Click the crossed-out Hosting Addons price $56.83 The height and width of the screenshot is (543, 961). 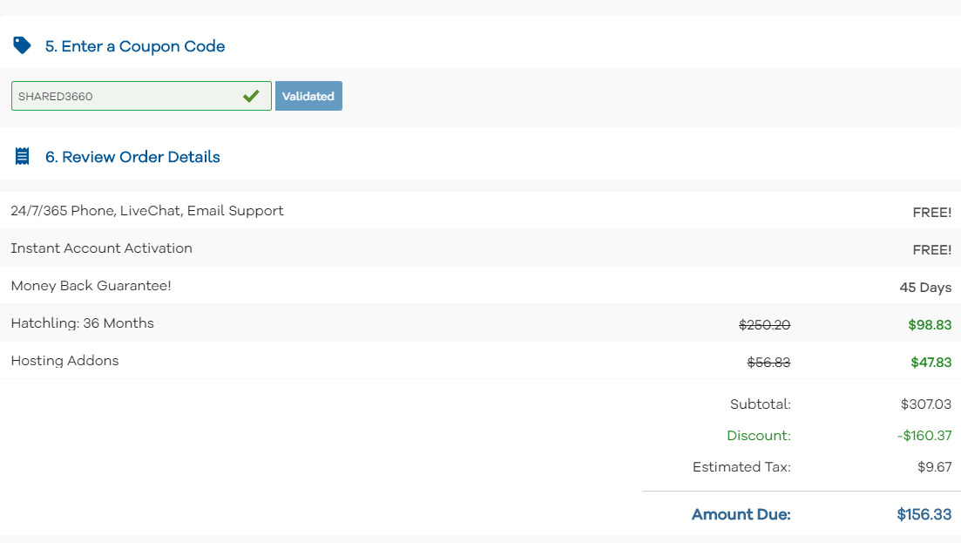(x=768, y=362)
